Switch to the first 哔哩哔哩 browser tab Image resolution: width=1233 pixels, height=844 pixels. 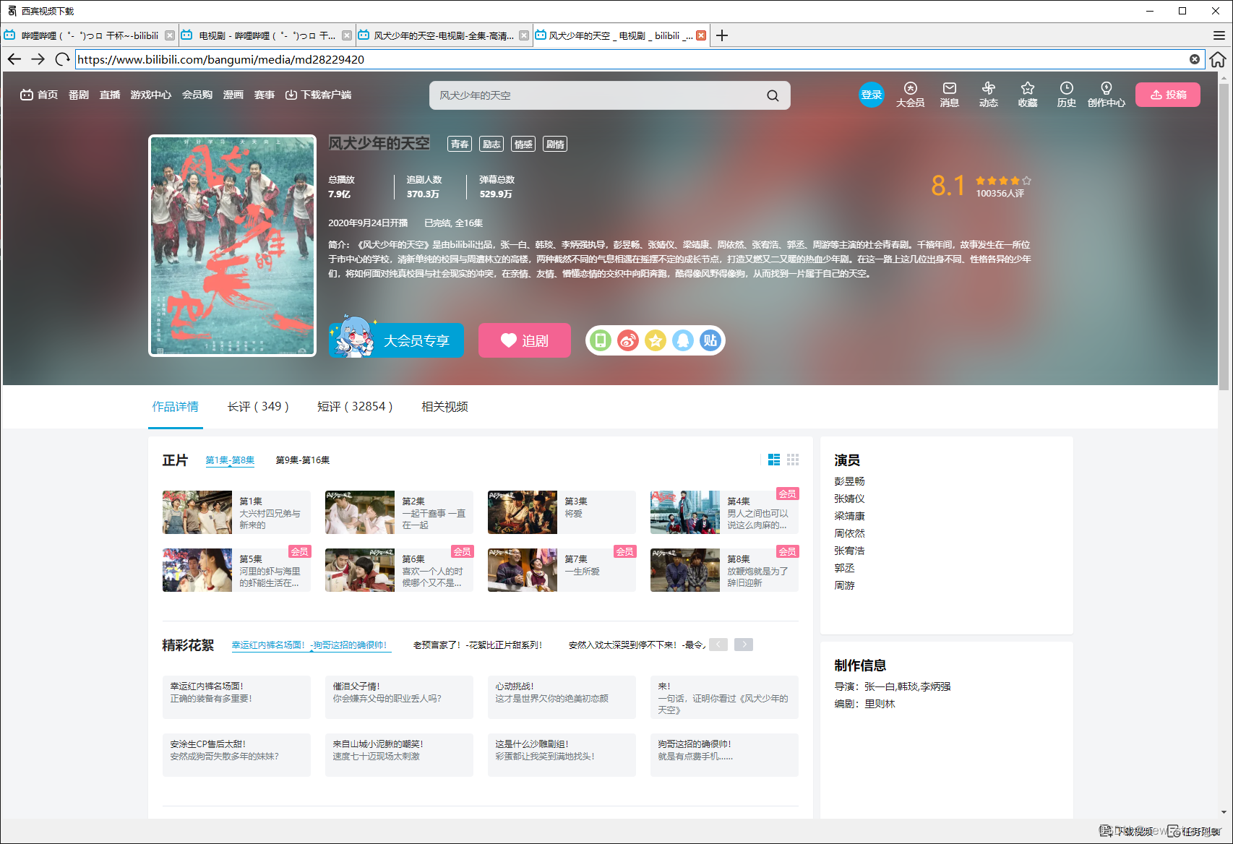[89, 35]
